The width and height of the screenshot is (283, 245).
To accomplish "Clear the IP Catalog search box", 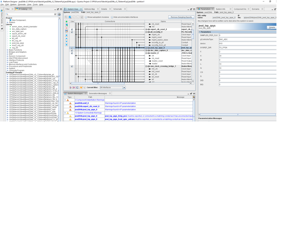I will [55, 14].
